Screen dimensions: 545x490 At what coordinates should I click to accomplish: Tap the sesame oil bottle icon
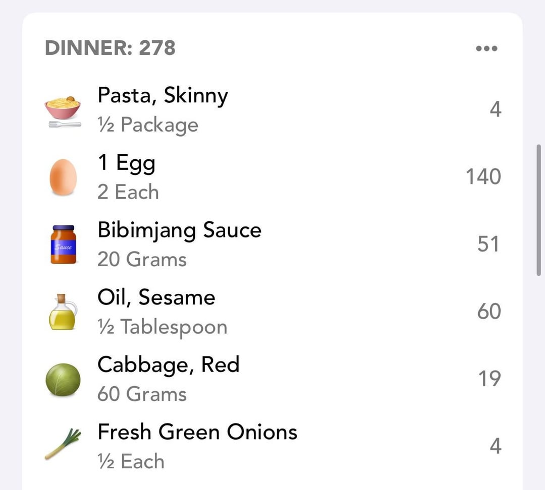coord(63,312)
